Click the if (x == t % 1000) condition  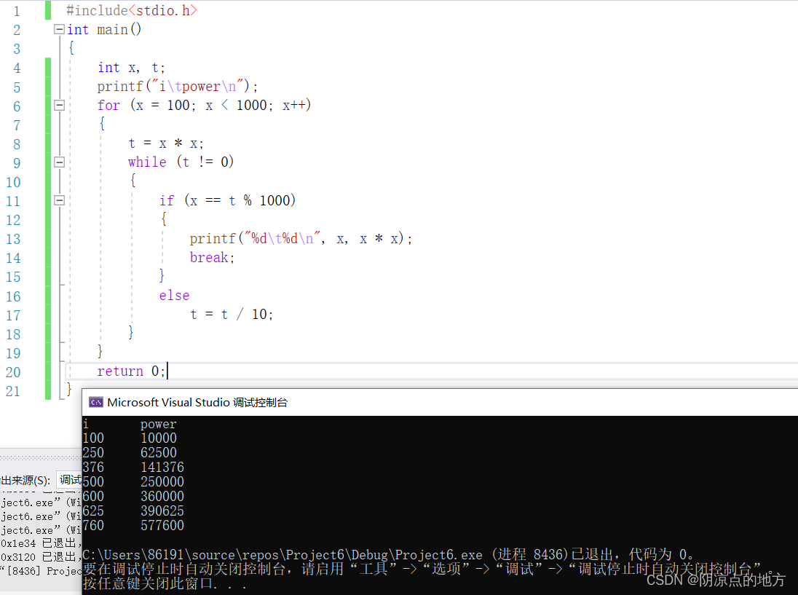coord(227,200)
